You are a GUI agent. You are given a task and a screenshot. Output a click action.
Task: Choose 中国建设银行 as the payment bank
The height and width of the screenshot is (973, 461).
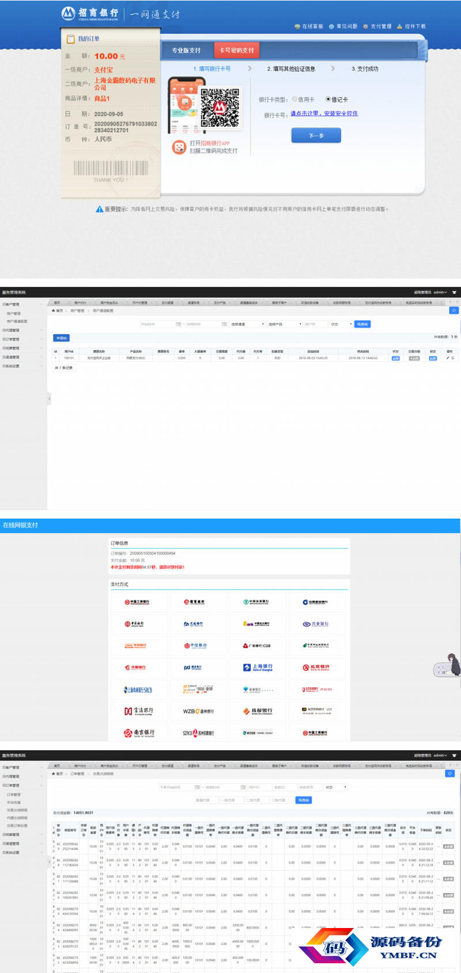coord(315,602)
